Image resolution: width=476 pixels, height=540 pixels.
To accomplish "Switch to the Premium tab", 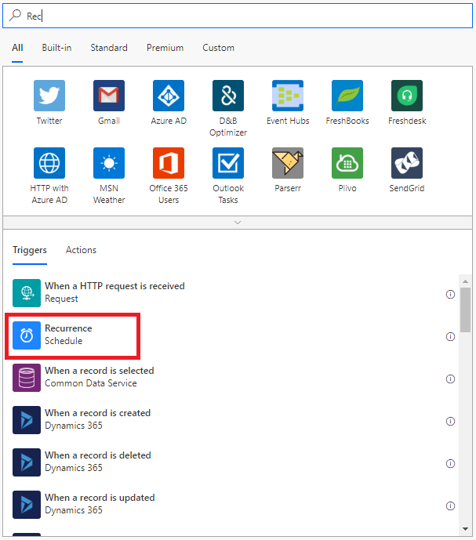I will tap(165, 48).
